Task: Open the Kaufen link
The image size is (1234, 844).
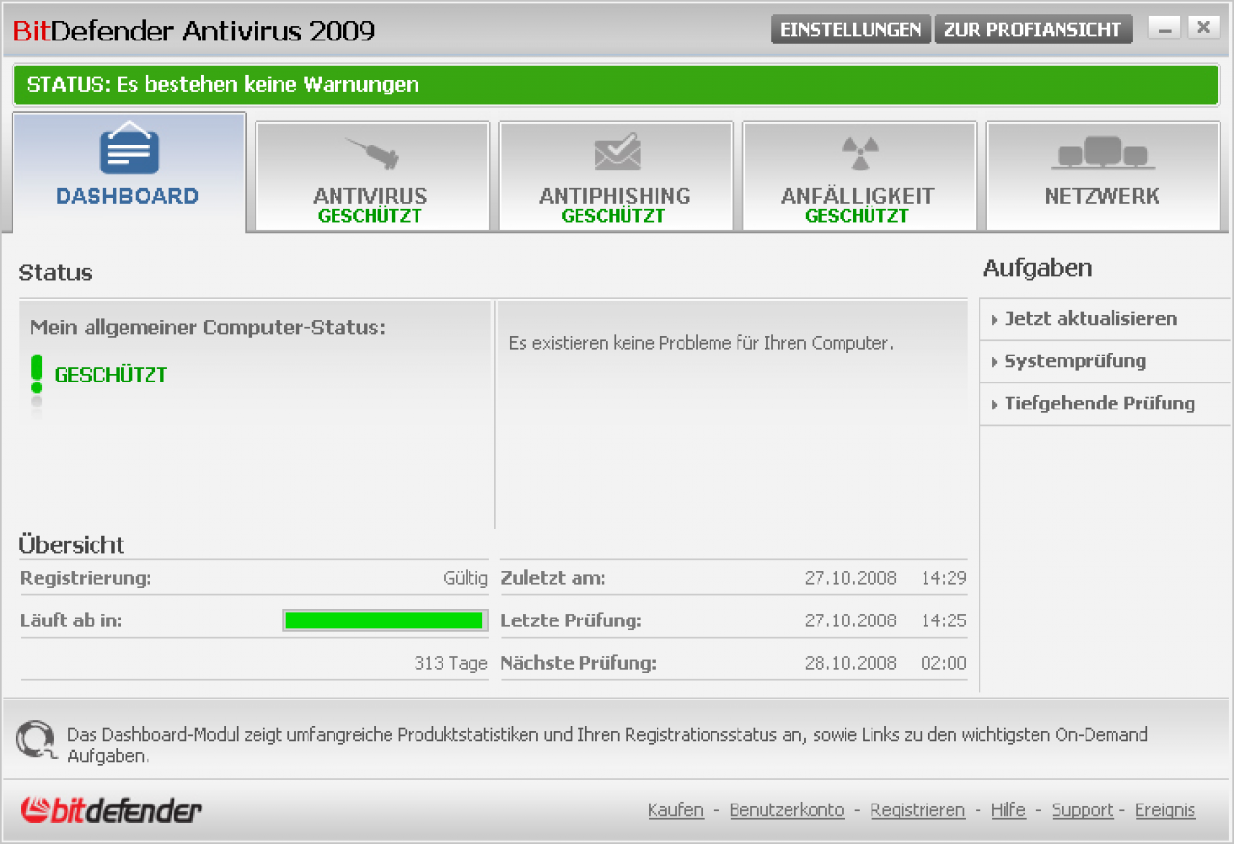Action: (676, 810)
